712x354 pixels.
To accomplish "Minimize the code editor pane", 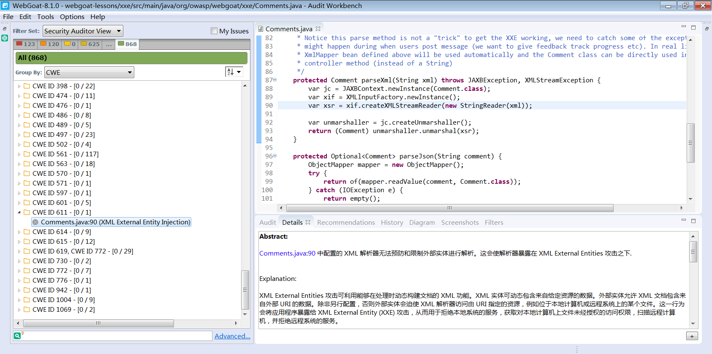I will click(x=684, y=27).
